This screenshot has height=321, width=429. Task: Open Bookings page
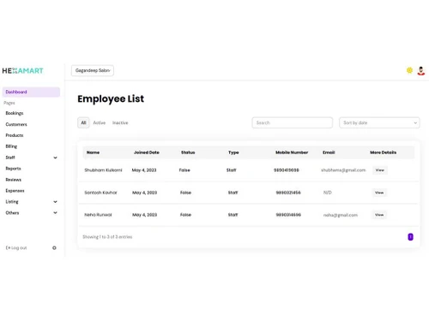(15, 113)
